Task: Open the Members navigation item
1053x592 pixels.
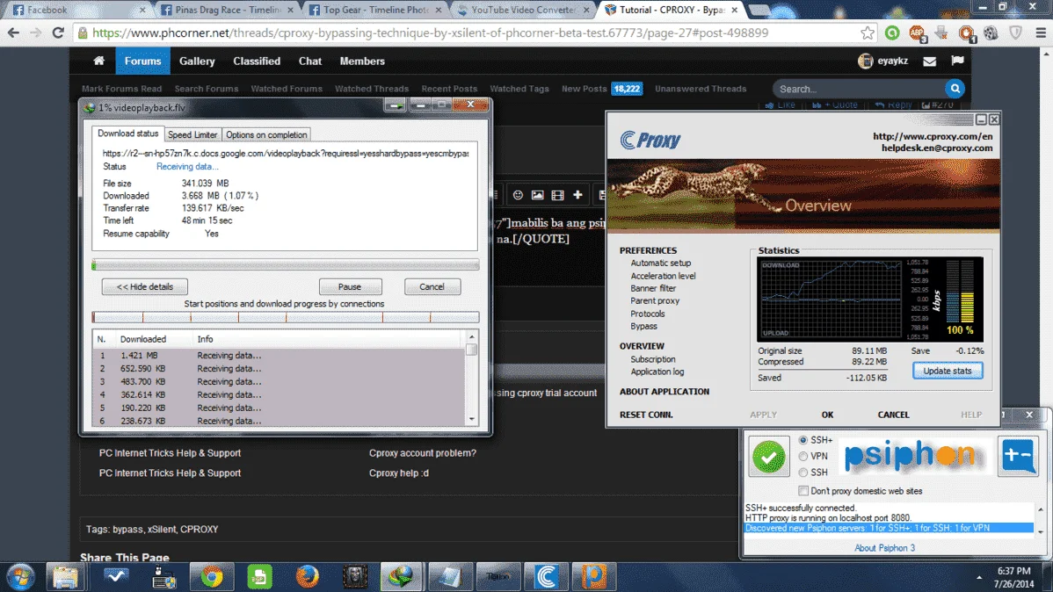Action: pyautogui.click(x=362, y=61)
